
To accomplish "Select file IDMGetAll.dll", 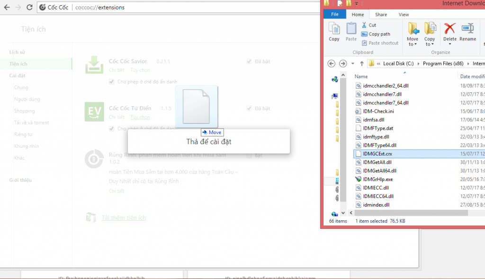I will (x=377, y=162).
